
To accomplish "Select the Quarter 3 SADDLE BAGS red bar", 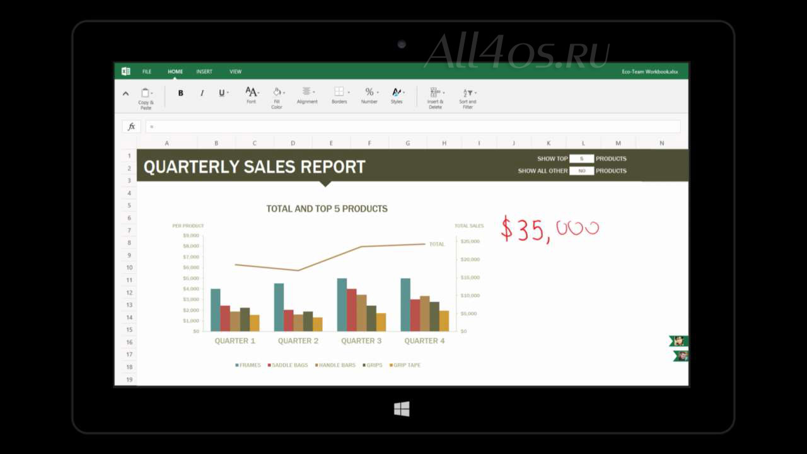I will (352, 310).
